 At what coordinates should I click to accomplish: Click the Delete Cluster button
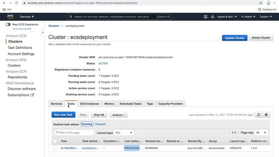point(261,38)
